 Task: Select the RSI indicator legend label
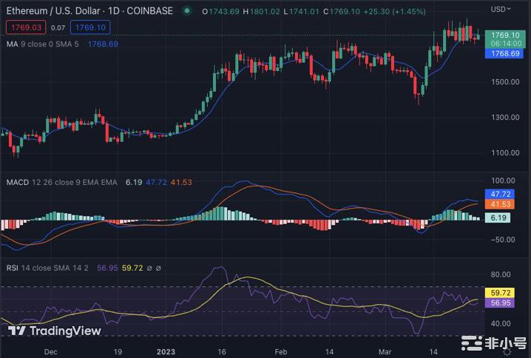coord(13,266)
